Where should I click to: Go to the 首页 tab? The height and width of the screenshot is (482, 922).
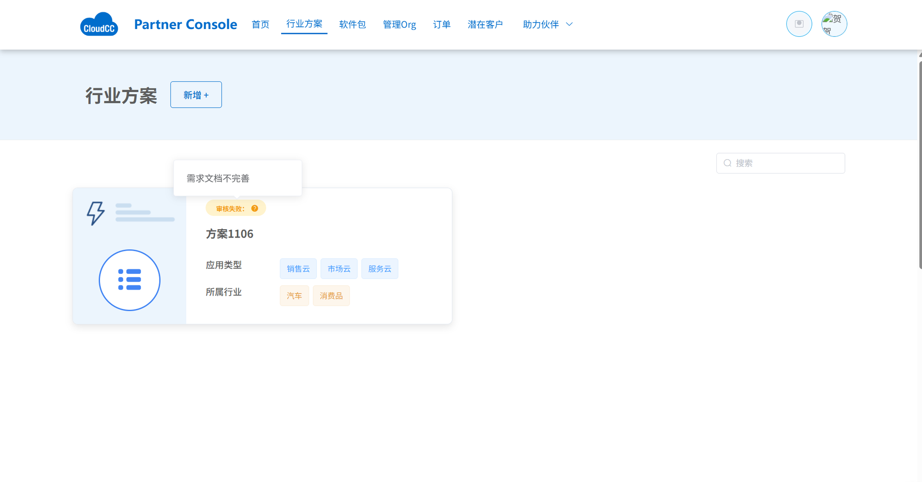pos(260,24)
